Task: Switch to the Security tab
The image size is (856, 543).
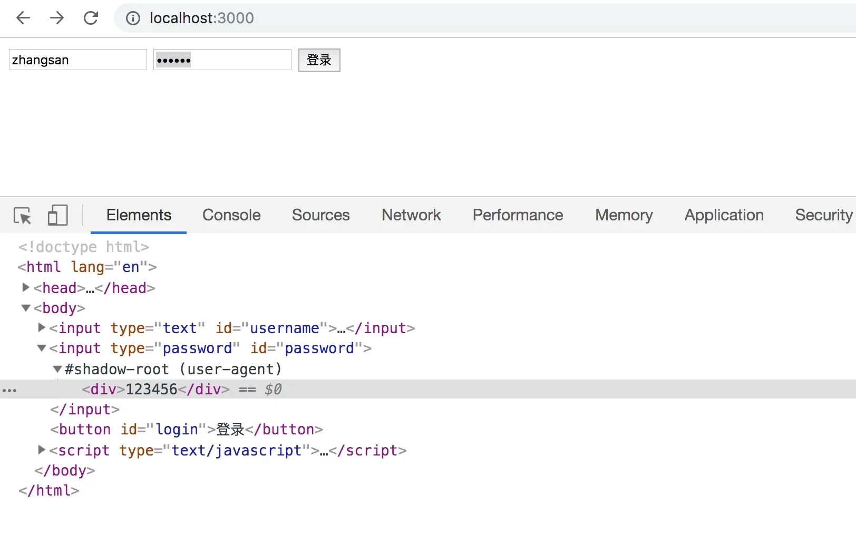Action: (824, 215)
